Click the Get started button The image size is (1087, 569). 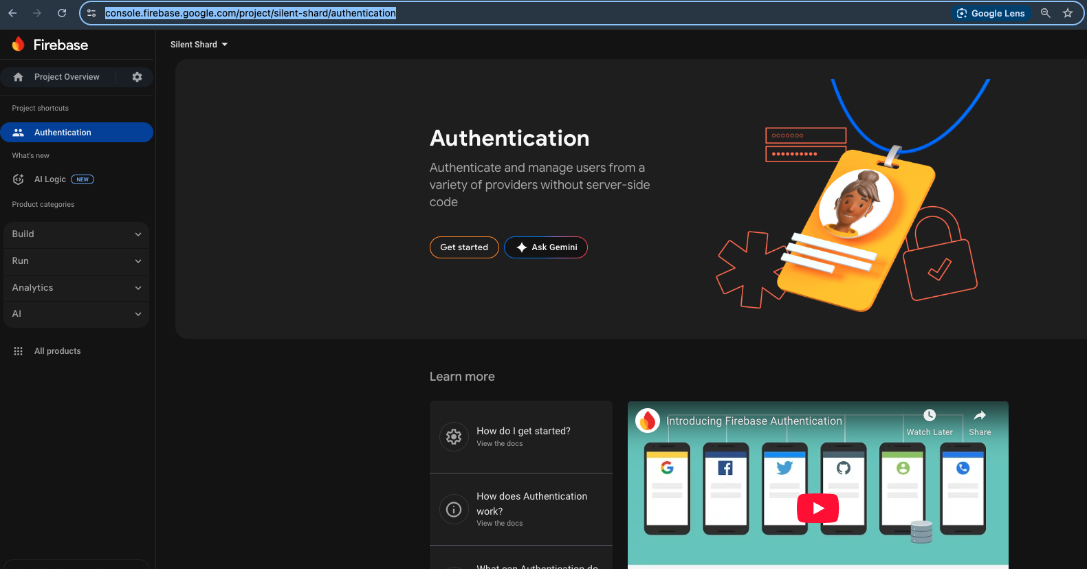pyautogui.click(x=464, y=247)
